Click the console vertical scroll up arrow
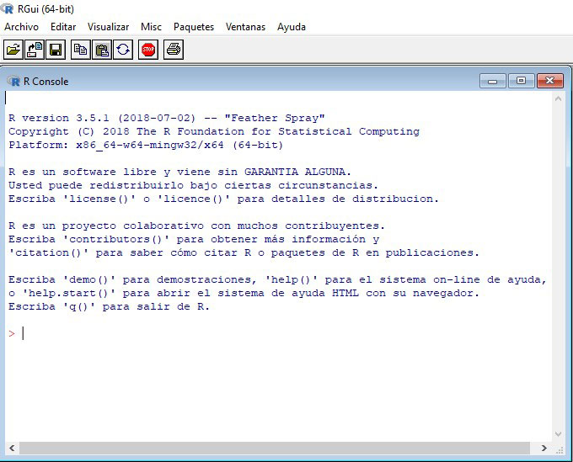Screen dimensions: 573x462 point(558,98)
